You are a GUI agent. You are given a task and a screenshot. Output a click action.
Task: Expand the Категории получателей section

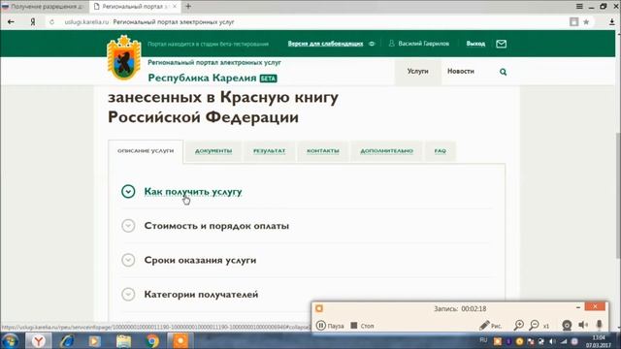tap(201, 295)
